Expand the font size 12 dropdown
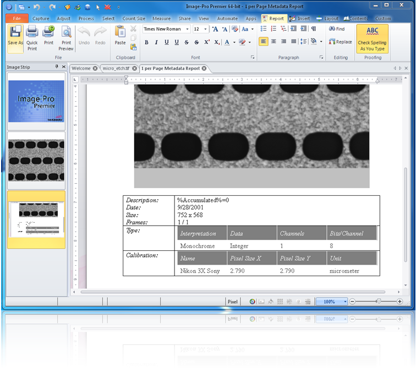Viewport: 416px width, 373px height. click(x=205, y=29)
